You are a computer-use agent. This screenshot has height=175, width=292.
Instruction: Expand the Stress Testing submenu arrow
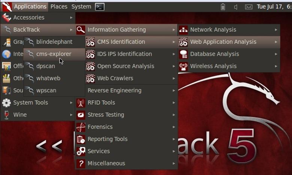click(174, 115)
